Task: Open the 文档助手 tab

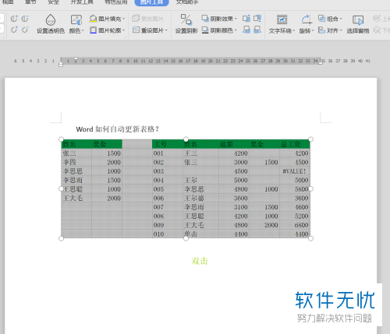Action: click(x=187, y=2)
